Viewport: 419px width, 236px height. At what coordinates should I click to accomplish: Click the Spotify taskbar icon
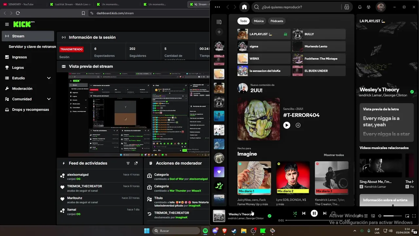click(x=205, y=231)
